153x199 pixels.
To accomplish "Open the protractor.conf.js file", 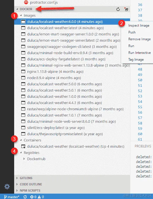I will 44,2.
